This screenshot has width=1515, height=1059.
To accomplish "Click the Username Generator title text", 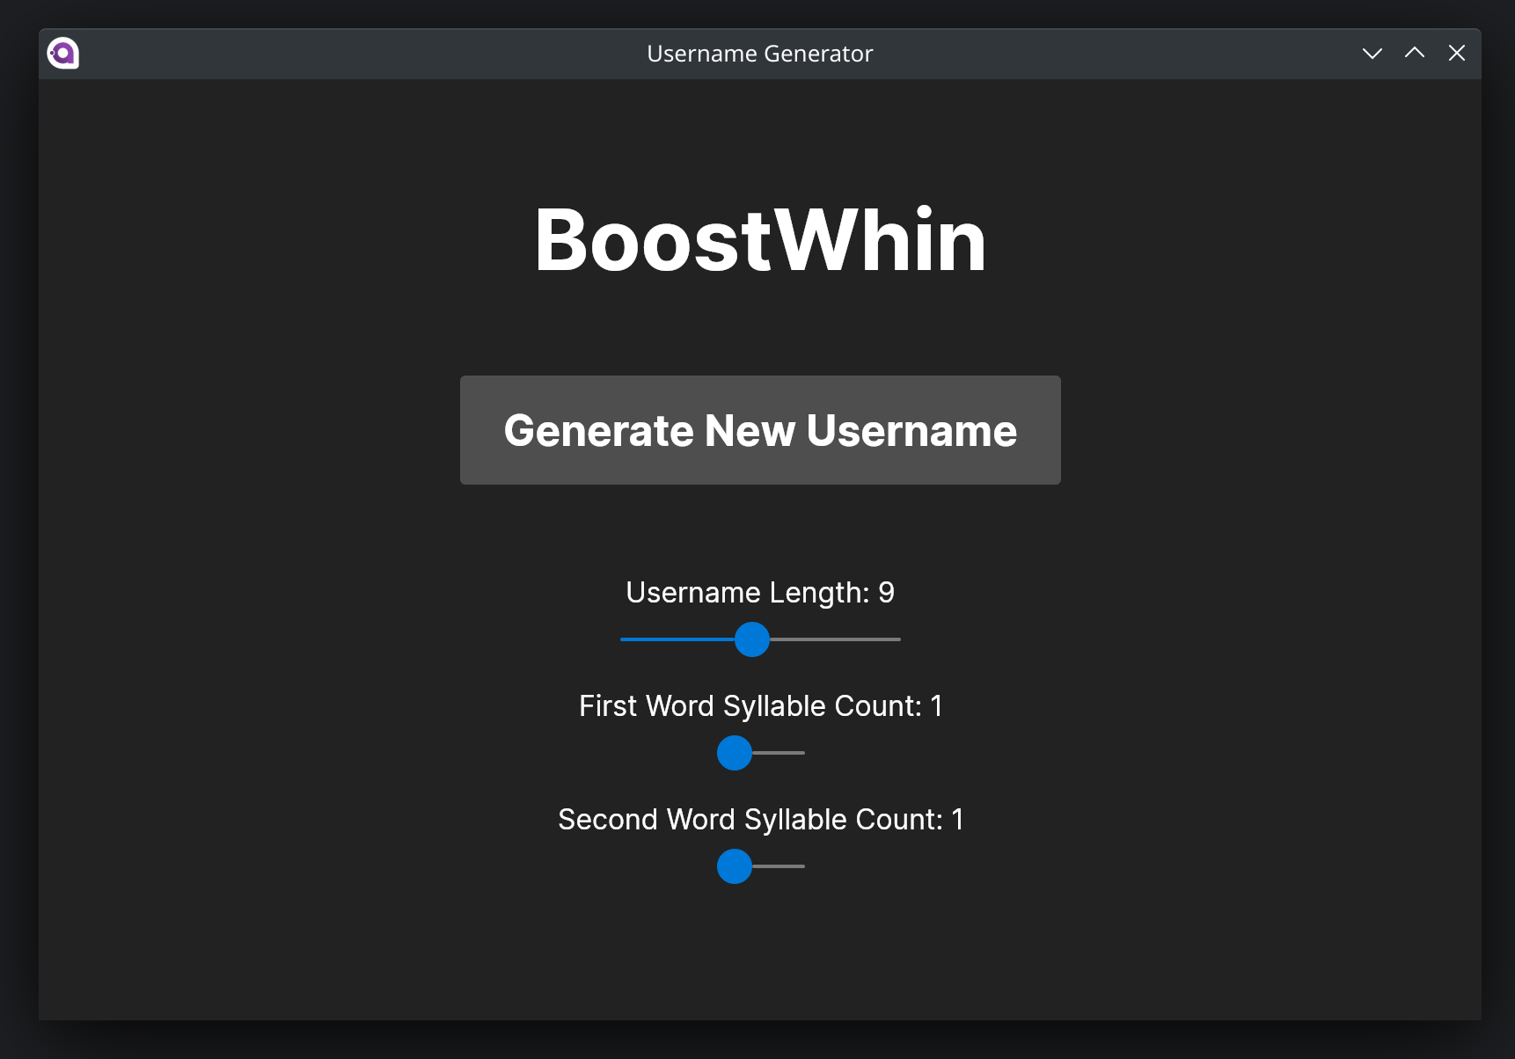I will coord(759,53).
